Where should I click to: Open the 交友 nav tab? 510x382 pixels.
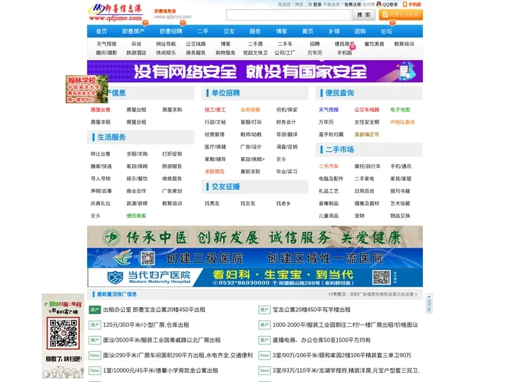click(x=229, y=31)
